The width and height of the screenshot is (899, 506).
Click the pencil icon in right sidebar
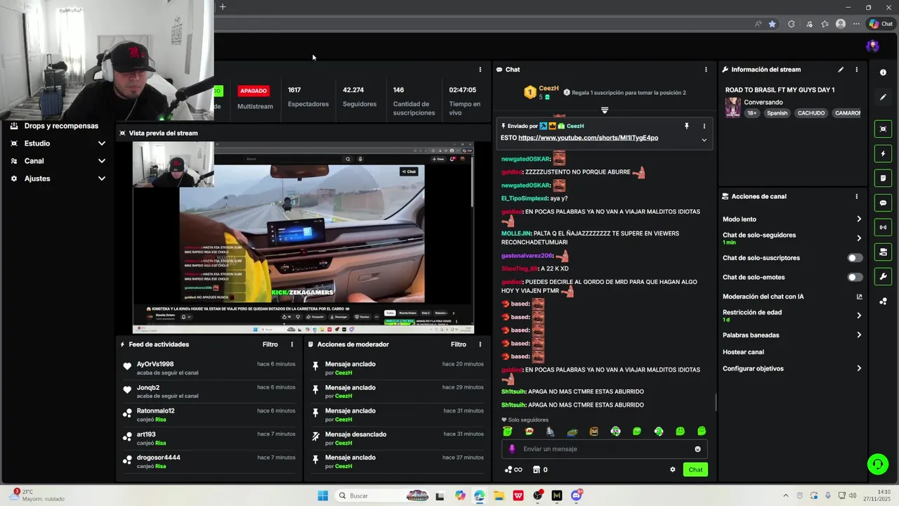pyautogui.click(x=883, y=97)
